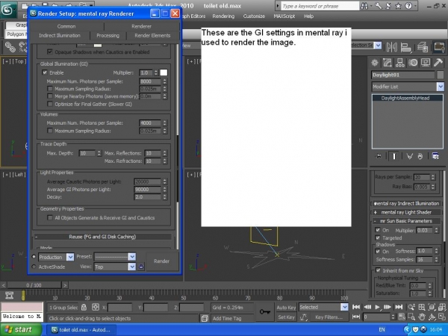Image resolution: width=448 pixels, height=336 pixels.
Task: Open Time Configuration icon
Action: (x=402, y=317)
